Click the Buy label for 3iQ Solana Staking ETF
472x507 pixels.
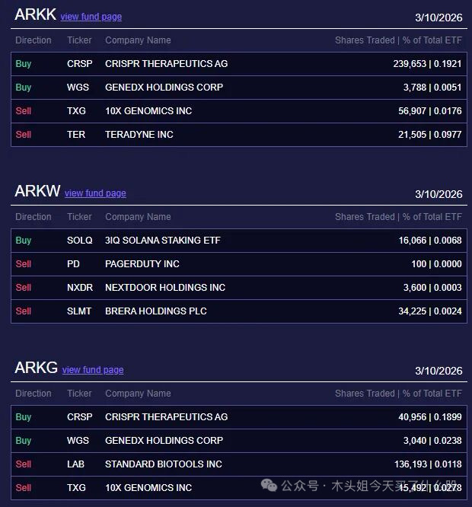[x=24, y=241]
